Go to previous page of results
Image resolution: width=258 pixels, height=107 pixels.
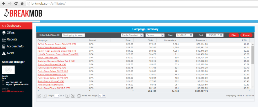(45, 96)
